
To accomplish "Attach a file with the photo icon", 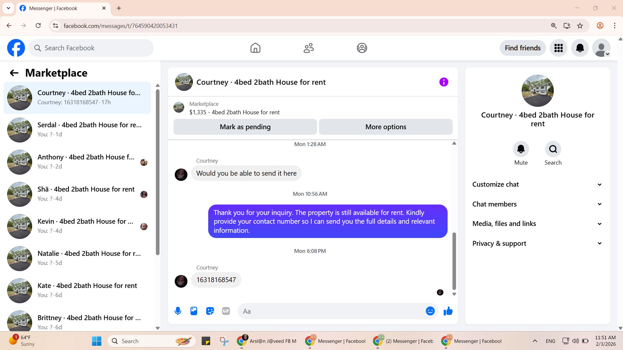I will pos(194,311).
